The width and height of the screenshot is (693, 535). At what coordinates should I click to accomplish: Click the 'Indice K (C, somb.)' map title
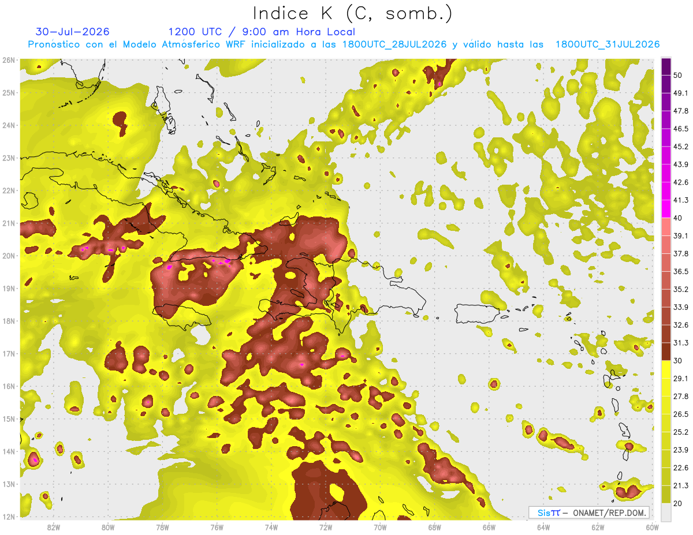(x=353, y=13)
